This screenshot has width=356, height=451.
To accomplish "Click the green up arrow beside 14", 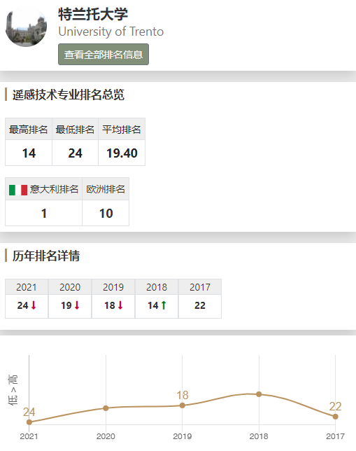I will (164, 305).
